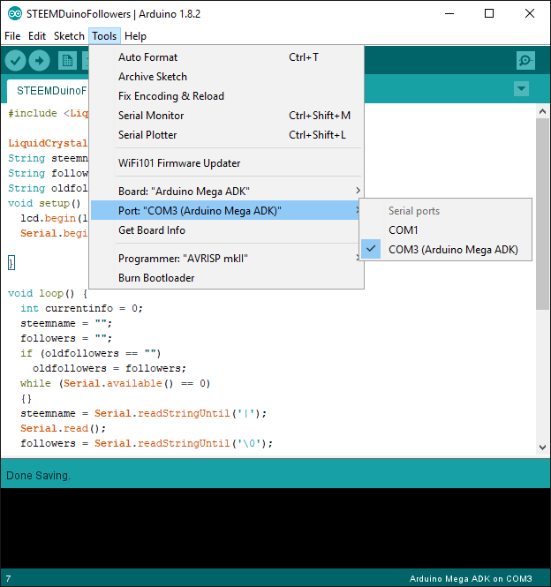
Task: Select the COM1 serial port
Action: coord(445,230)
